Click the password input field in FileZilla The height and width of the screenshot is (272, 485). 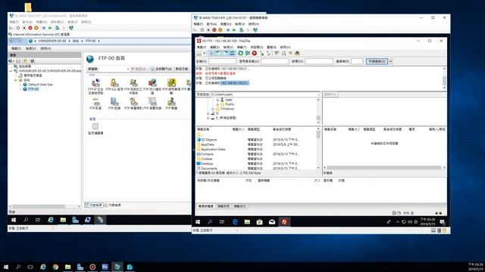pos(319,61)
